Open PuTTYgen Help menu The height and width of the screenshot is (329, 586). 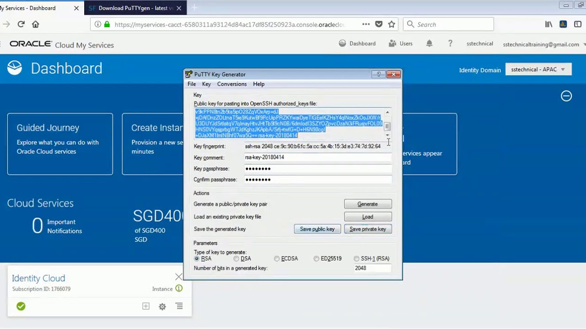click(259, 84)
